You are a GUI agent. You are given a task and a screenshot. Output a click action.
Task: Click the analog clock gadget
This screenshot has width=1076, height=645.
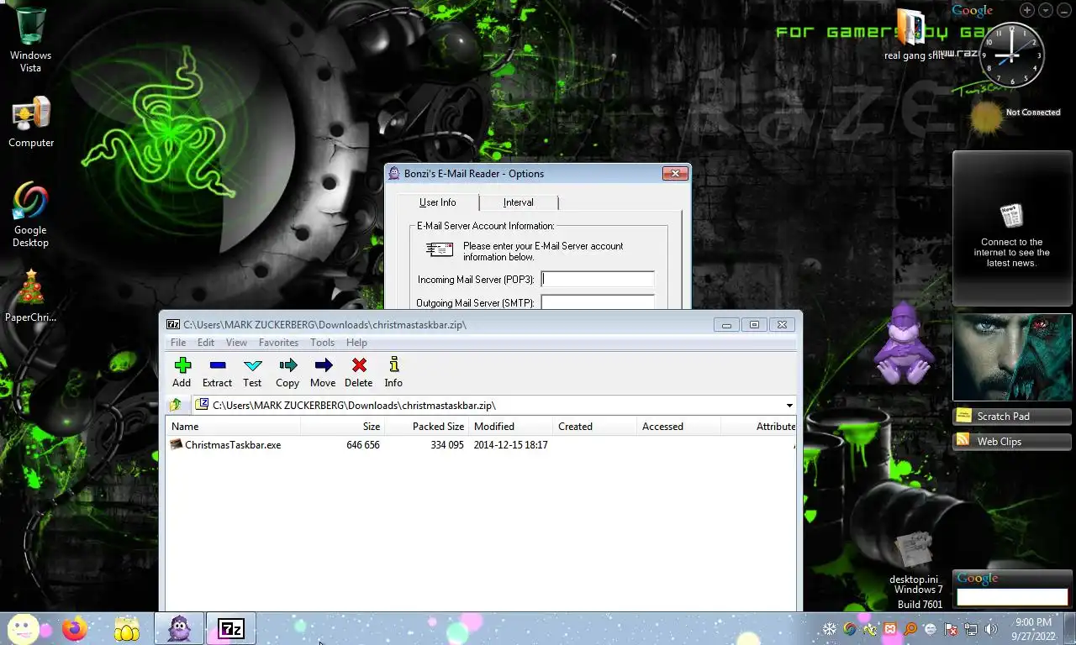(1012, 55)
